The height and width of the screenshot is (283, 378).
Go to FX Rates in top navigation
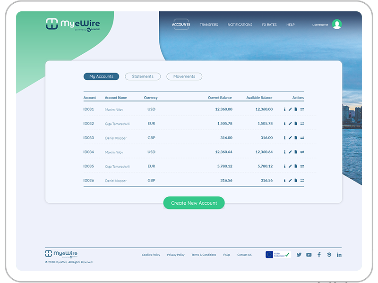pos(269,25)
